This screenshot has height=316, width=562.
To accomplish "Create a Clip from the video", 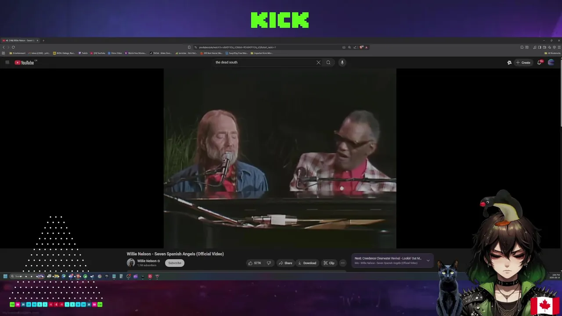I will pos(329,263).
